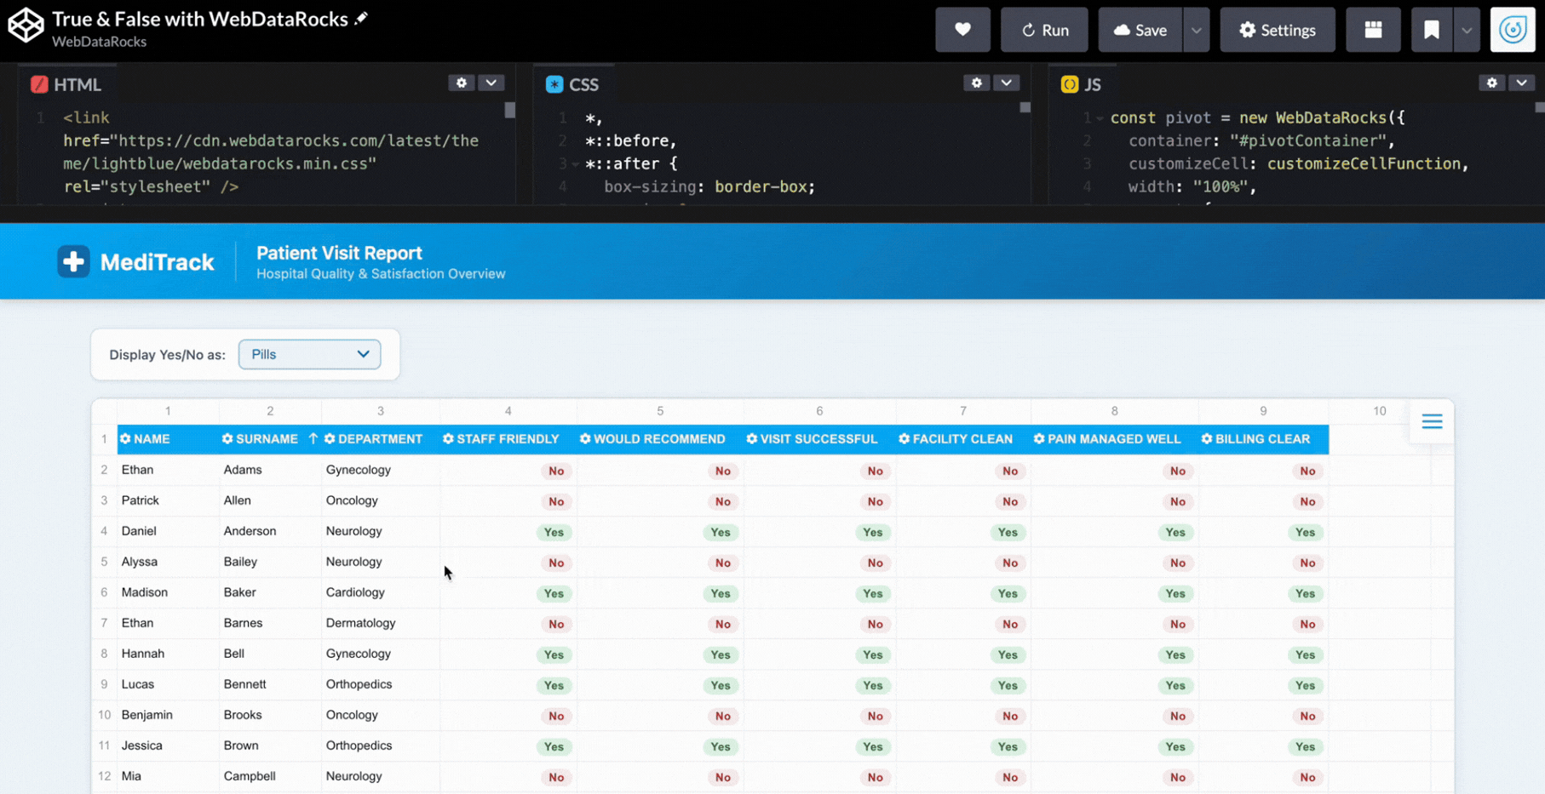The height and width of the screenshot is (794, 1545).
Task: Click the Run button
Action: 1044,30
